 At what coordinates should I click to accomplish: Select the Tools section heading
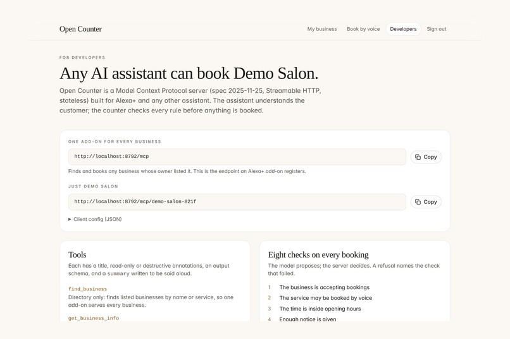(x=77, y=254)
